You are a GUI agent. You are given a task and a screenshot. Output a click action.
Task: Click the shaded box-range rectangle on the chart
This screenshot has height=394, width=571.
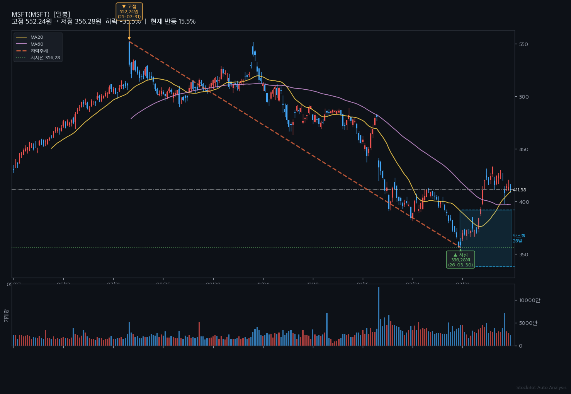pyautogui.click(x=486, y=238)
